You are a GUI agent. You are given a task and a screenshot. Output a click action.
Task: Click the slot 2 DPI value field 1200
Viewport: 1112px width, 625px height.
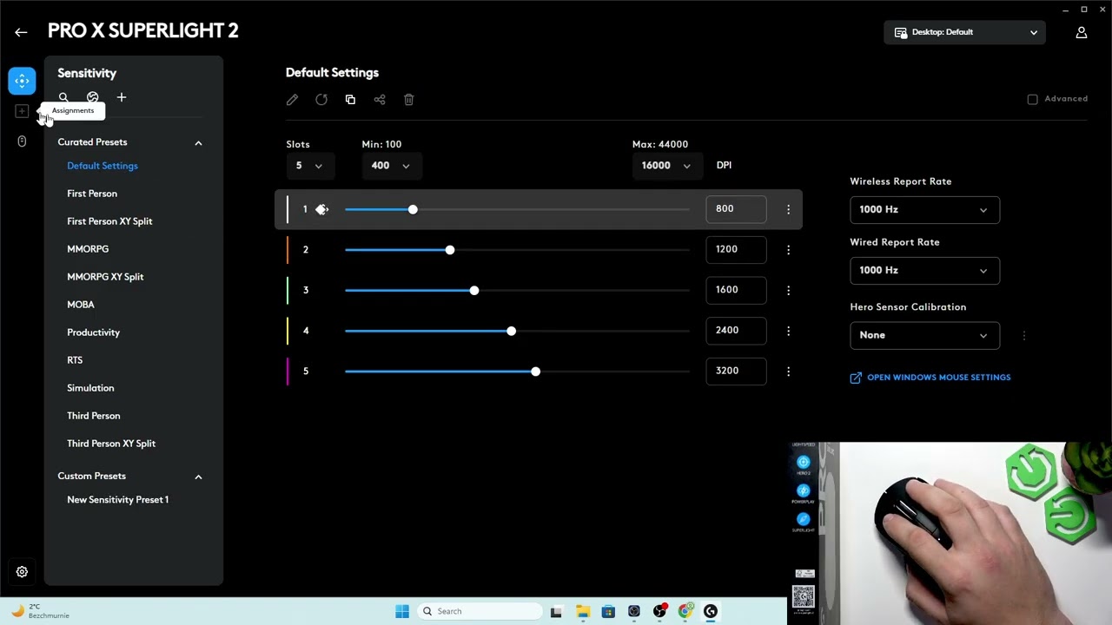coord(736,250)
